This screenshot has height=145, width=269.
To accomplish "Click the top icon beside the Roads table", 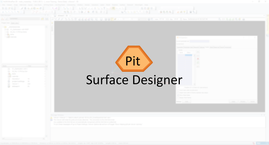I will click(x=198, y=52).
